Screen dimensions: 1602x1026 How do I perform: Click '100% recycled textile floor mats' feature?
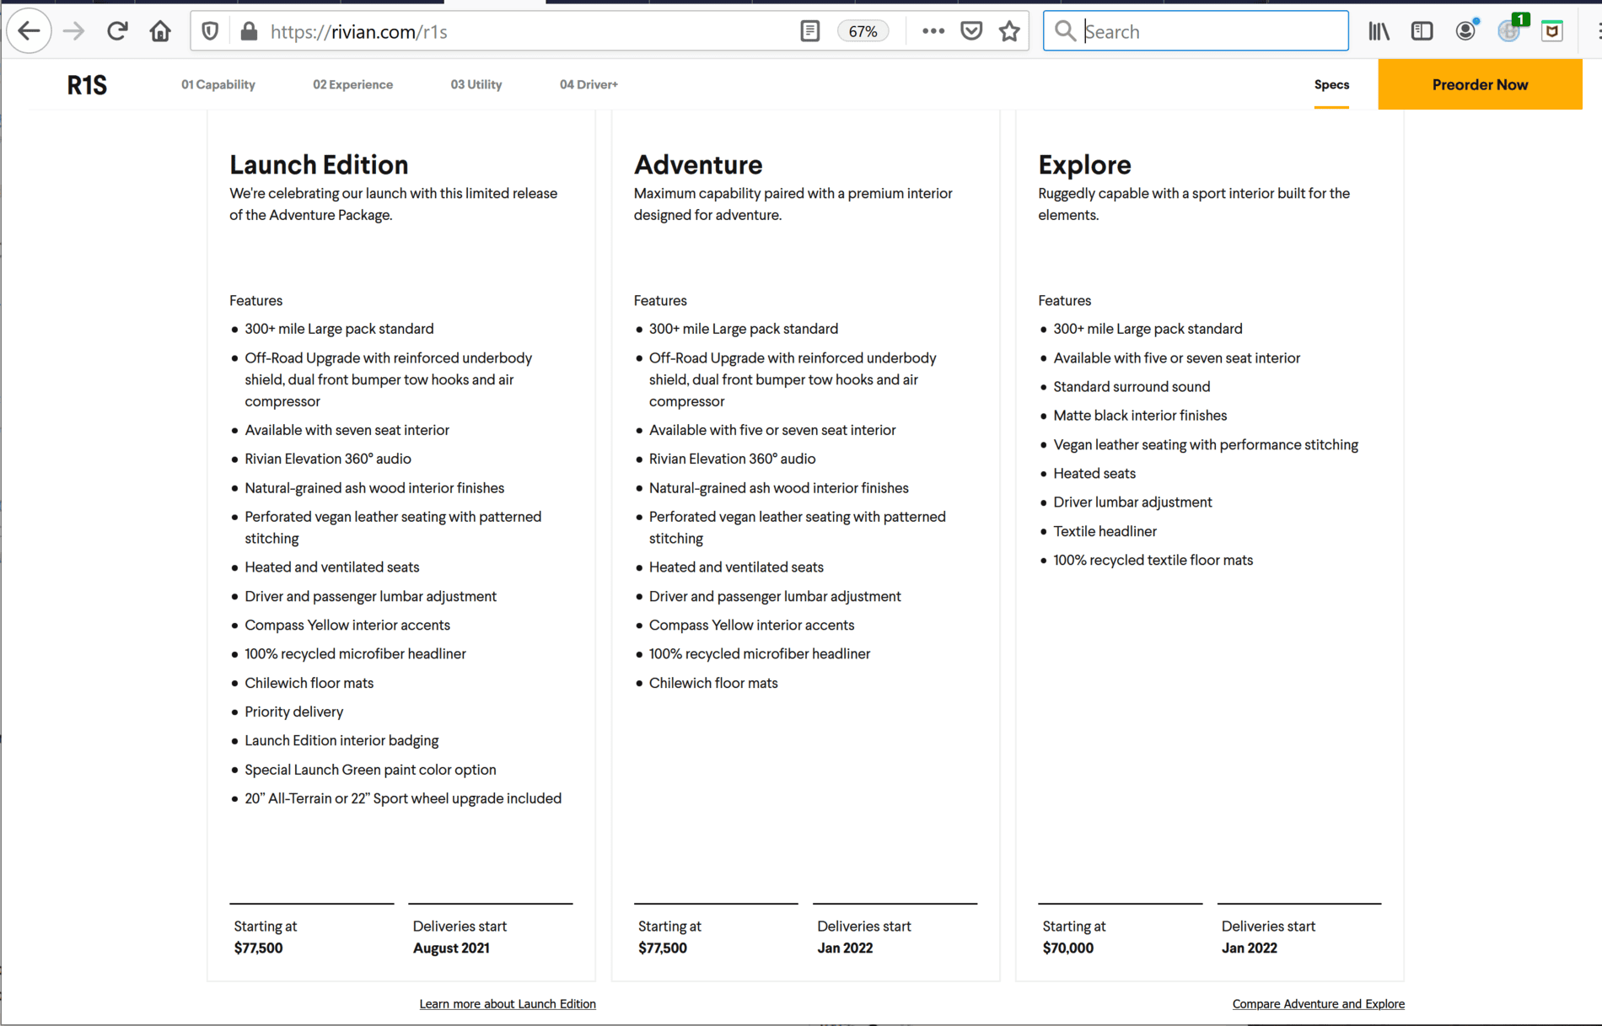pyautogui.click(x=1153, y=561)
